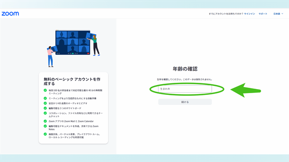Viewport: 289px width, 162px height.
Task: Open the サポート support link
Action: [263, 14]
